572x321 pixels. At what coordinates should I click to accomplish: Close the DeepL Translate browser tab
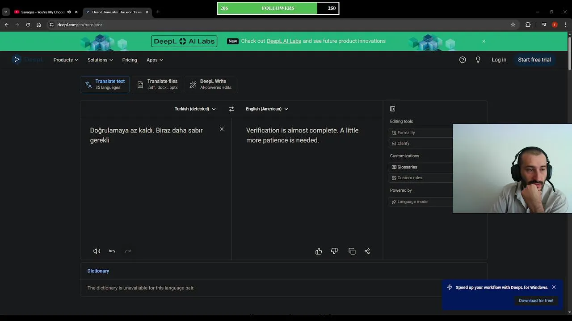coord(147,12)
